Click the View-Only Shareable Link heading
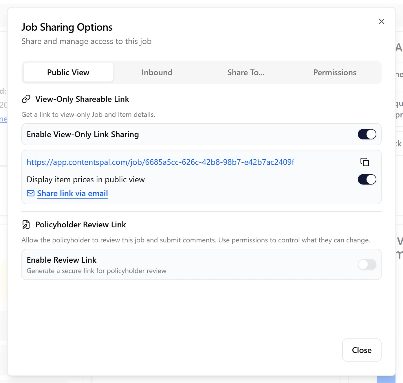The height and width of the screenshot is (383, 403). (82, 99)
